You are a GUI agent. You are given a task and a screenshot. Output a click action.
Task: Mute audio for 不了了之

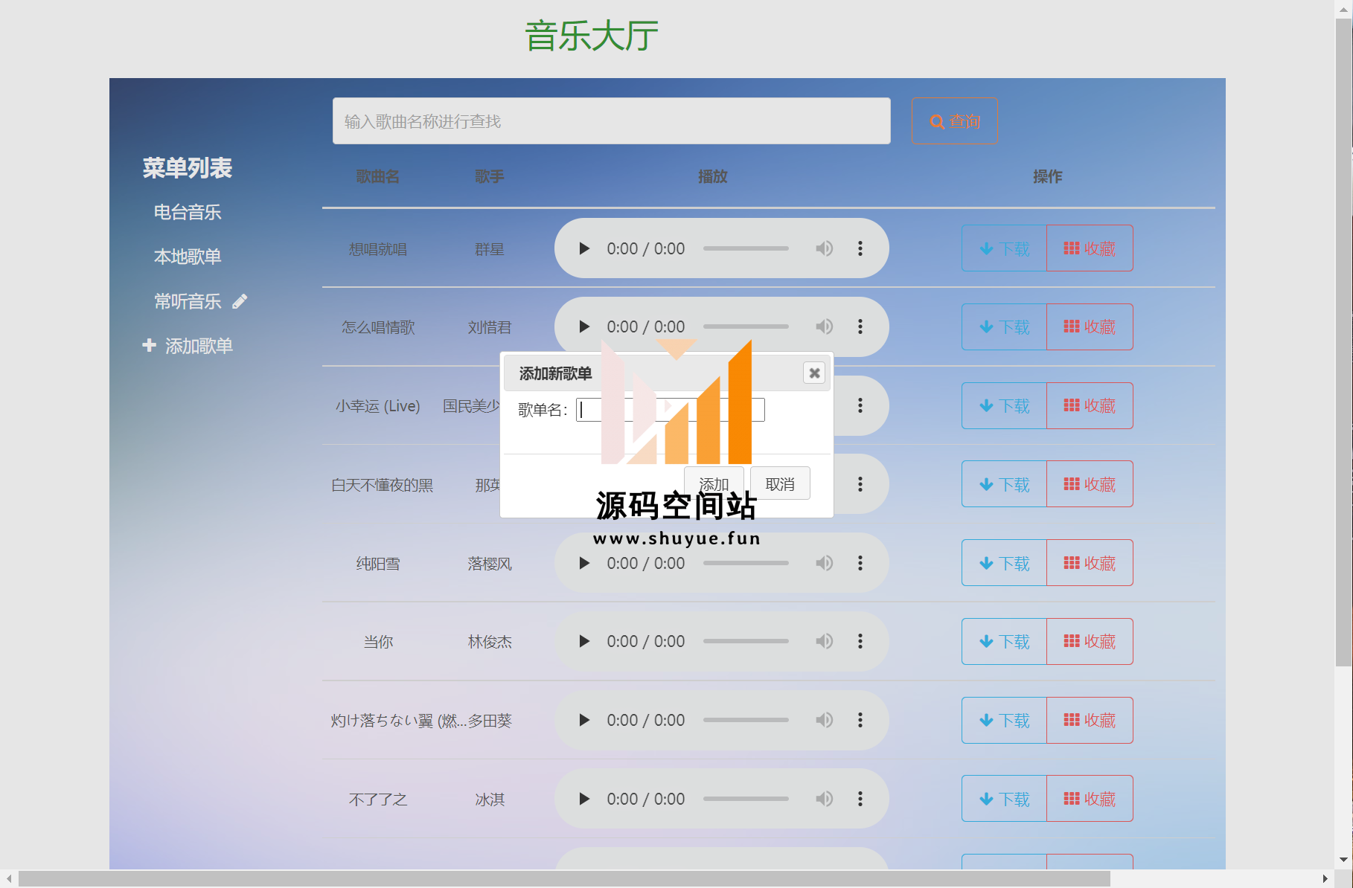[x=824, y=799]
